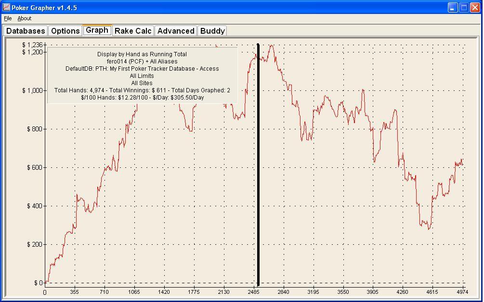Switch to the Databases tab

tap(26, 31)
